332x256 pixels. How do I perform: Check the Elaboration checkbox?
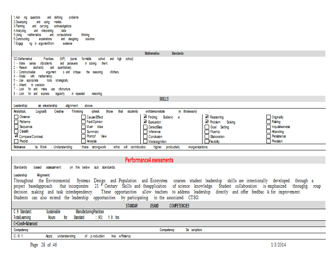[x=207, y=136]
